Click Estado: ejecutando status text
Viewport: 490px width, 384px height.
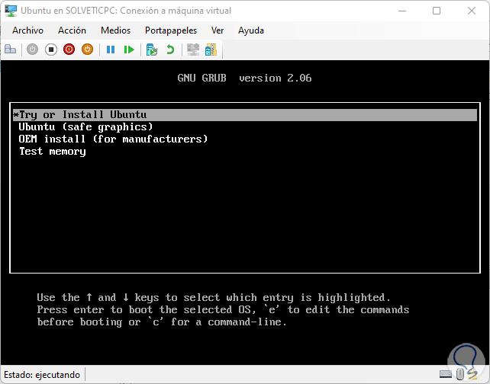(42, 375)
